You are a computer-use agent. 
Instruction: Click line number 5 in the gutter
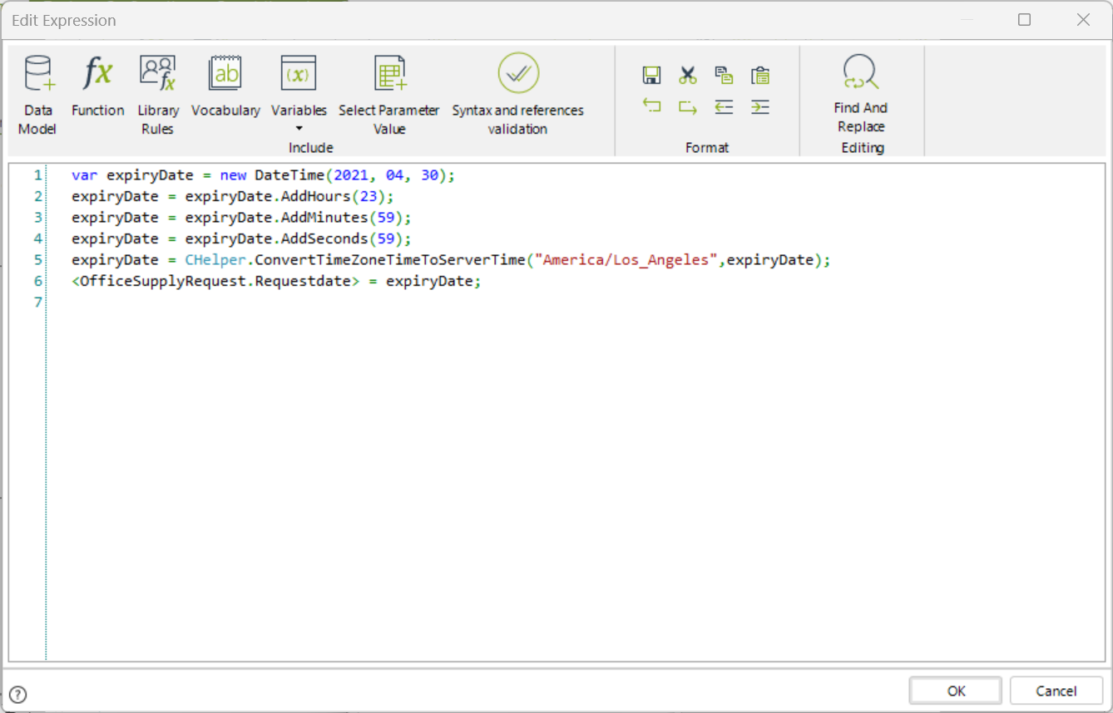(x=37, y=260)
